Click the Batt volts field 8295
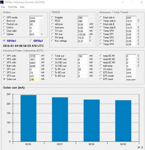The height and width of the screenshot is (150, 145). click(34, 66)
